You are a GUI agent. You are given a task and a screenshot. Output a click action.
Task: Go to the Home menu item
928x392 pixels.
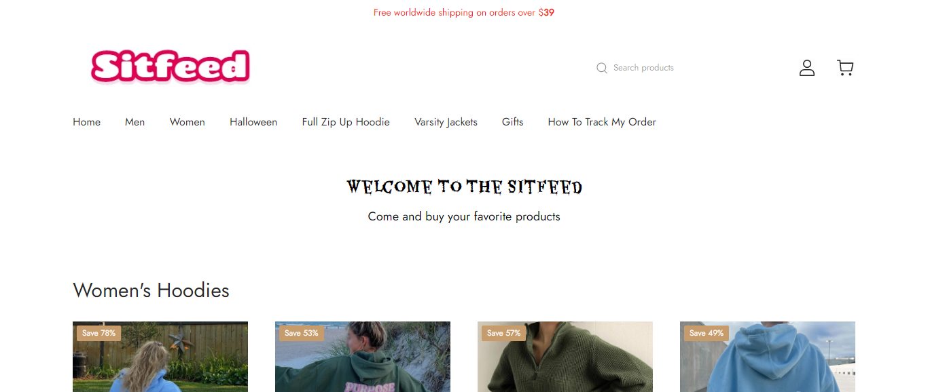[x=87, y=122]
